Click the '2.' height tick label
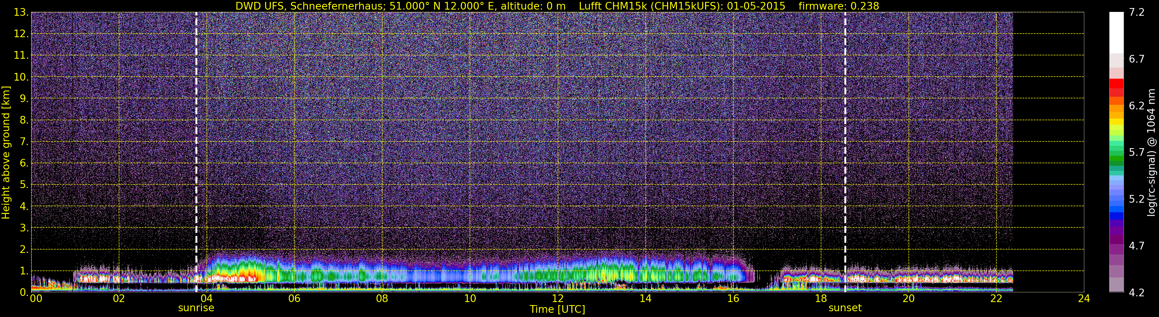Viewport: 1159px width, 317px height. 24,249
